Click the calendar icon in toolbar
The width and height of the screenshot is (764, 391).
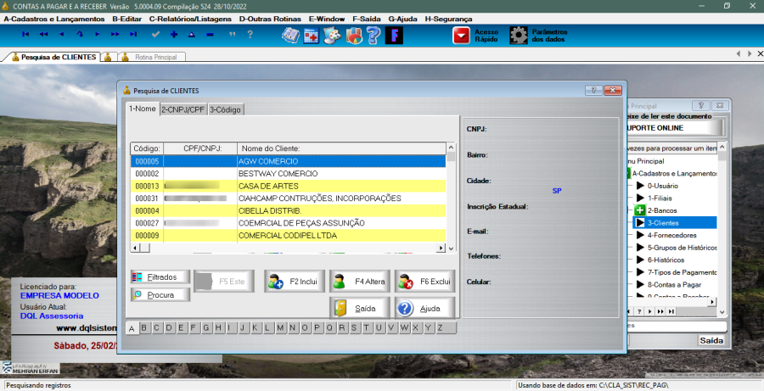point(312,36)
